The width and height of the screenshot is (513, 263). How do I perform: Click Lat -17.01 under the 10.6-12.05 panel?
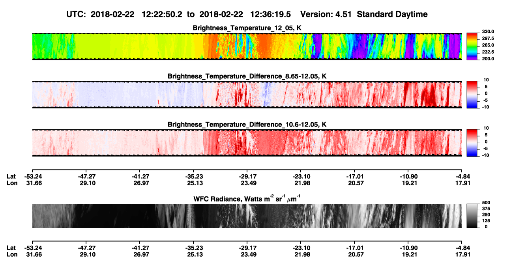[x=354, y=177]
